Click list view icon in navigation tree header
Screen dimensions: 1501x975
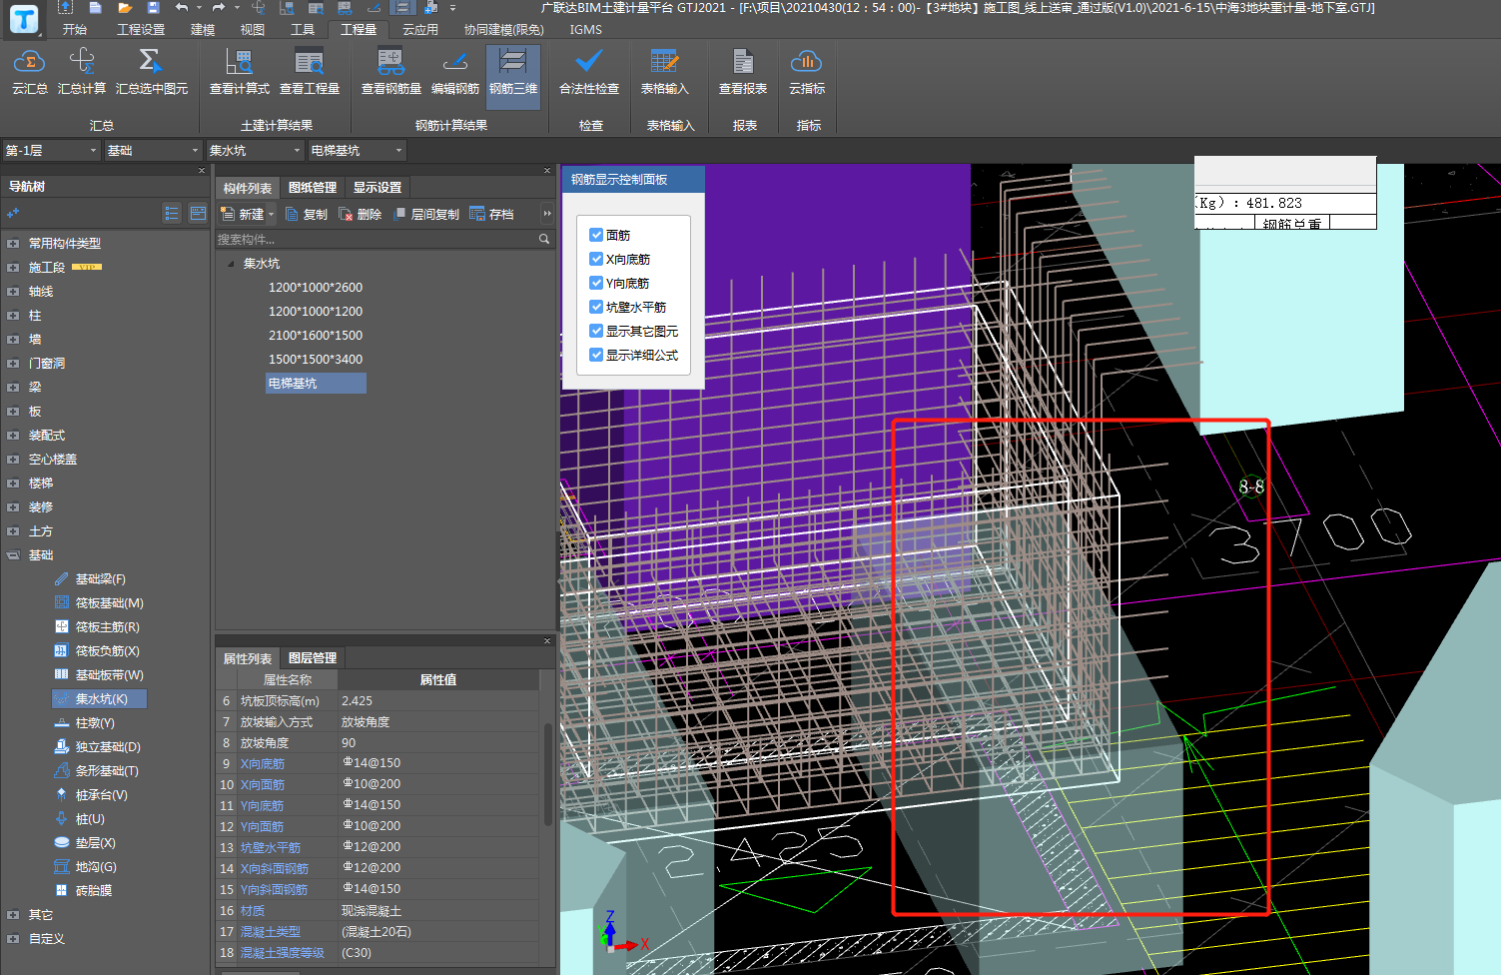(172, 213)
